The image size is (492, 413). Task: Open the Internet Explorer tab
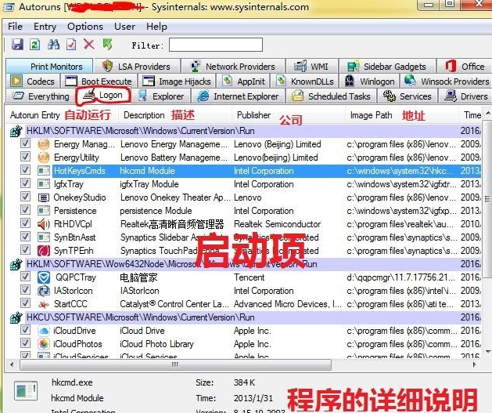(x=238, y=96)
